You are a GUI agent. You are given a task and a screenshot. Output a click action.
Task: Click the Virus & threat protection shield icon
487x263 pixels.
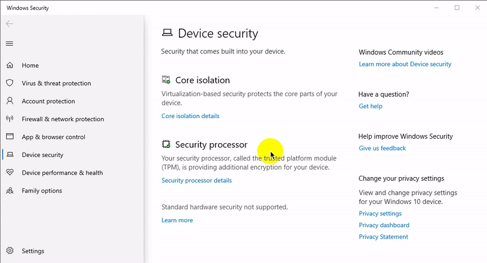click(10, 83)
